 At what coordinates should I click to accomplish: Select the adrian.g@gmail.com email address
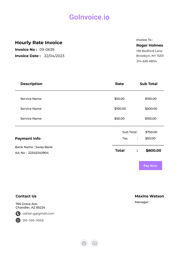pyautogui.click(x=39, y=213)
